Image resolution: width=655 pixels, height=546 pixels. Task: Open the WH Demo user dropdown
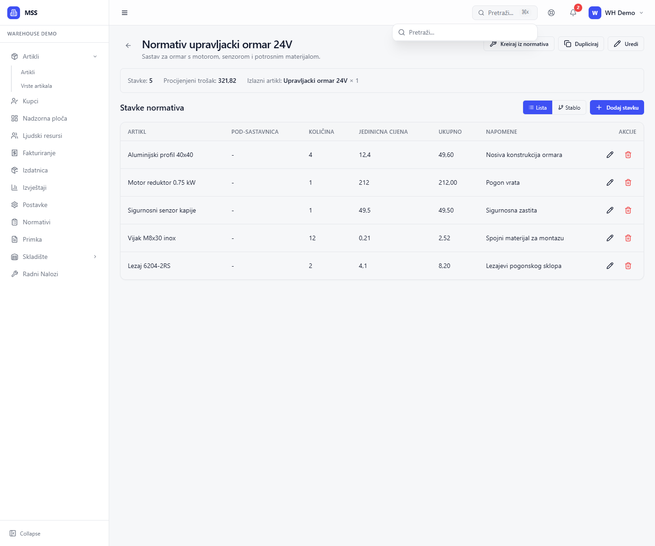click(616, 13)
